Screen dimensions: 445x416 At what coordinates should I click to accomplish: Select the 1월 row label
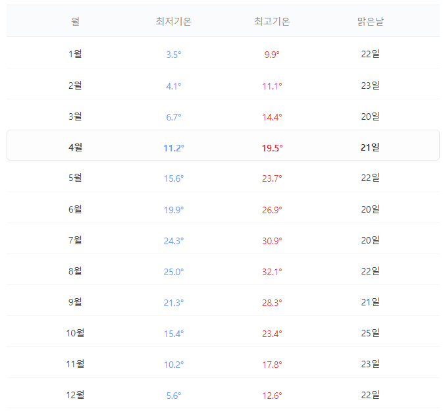tap(75, 54)
